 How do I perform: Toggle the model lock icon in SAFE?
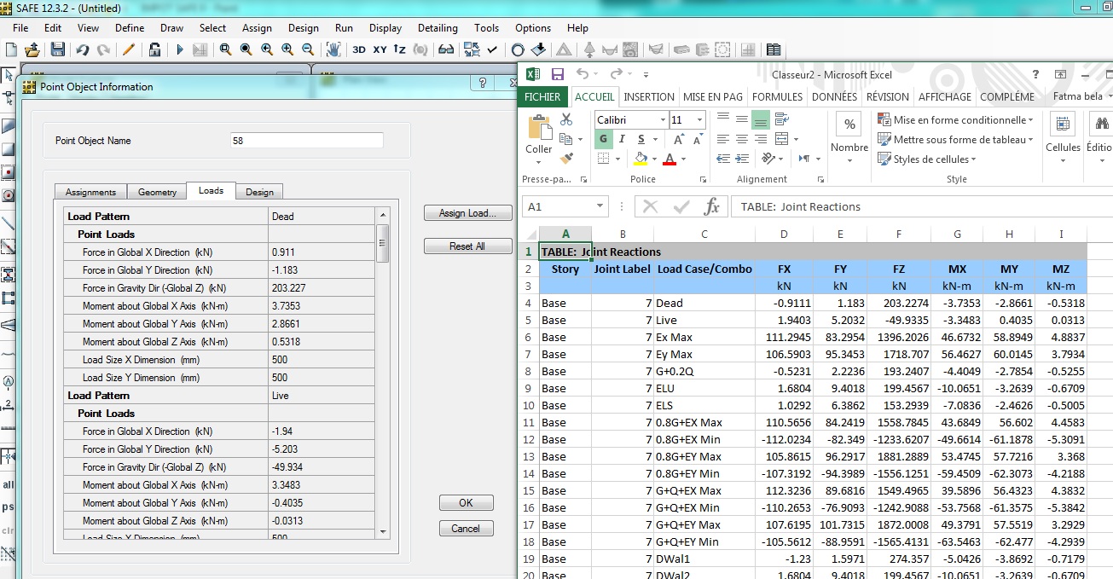click(x=154, y=49)
